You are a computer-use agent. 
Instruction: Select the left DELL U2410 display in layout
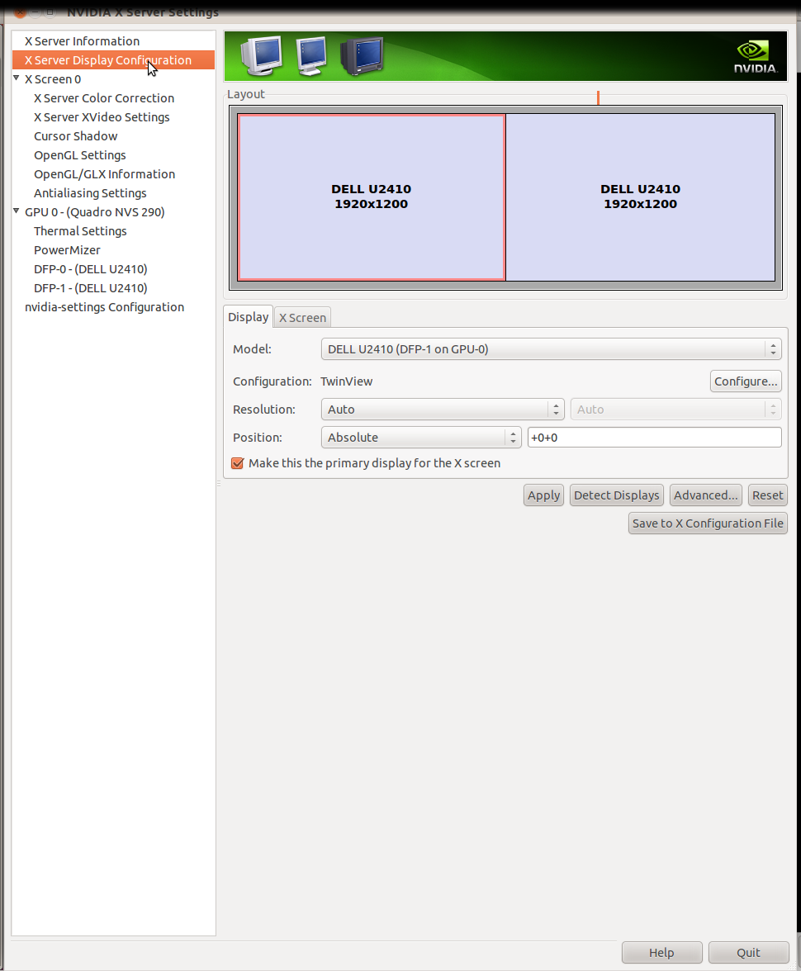[x=371, y=197]
